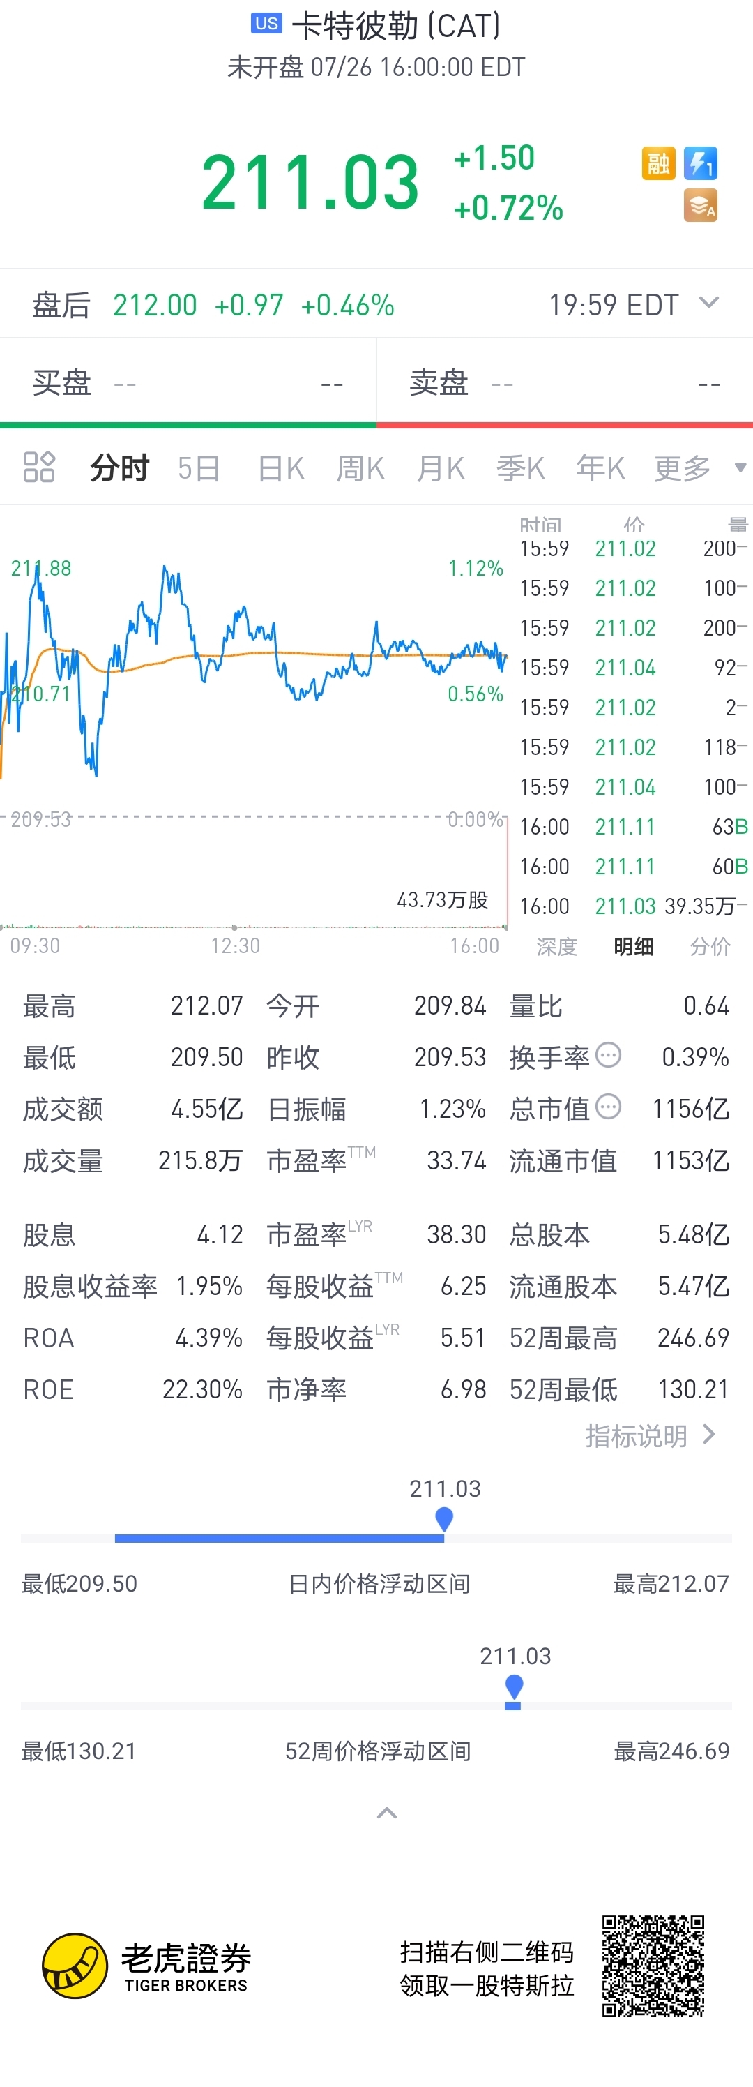This screenshot has width=753, height=2087.
Task: Switch to the 季K chart tab
Action: click(521, 468)
